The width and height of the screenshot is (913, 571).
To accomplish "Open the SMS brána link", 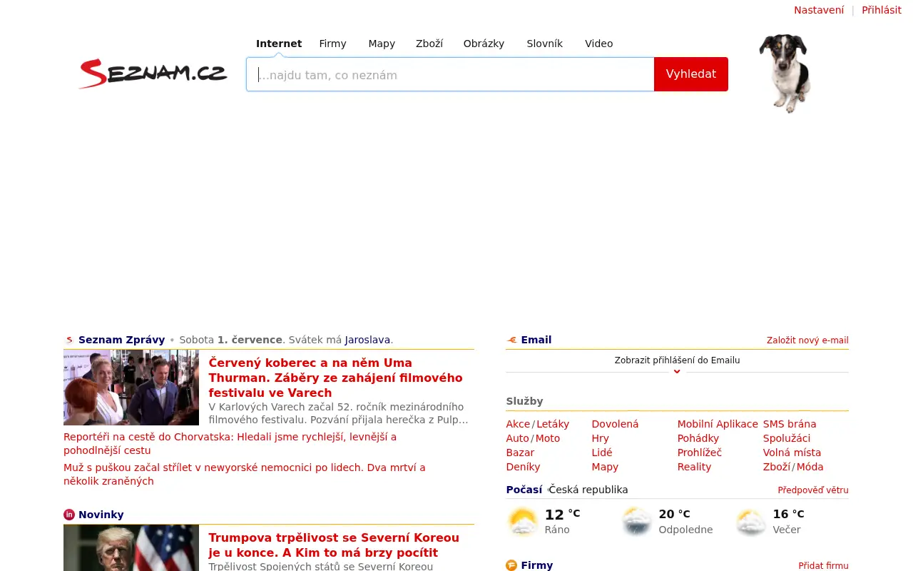I will [x=790, y=424].
